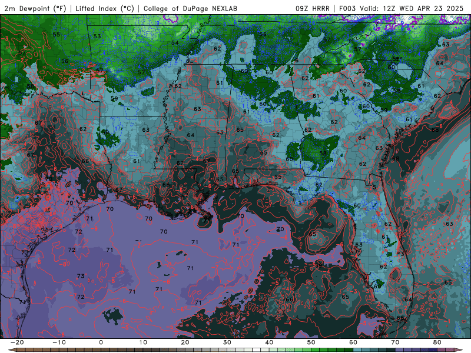The image size is (471, 353).
Task: Click the "09Z HRRR" model run label
Action: [x=312, y=8]
